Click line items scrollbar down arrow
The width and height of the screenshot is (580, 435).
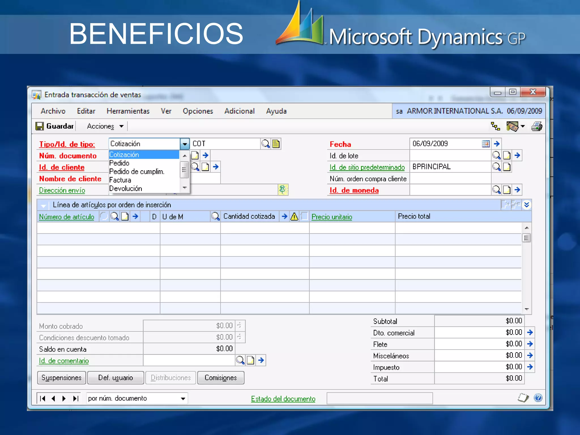[526, 309]
